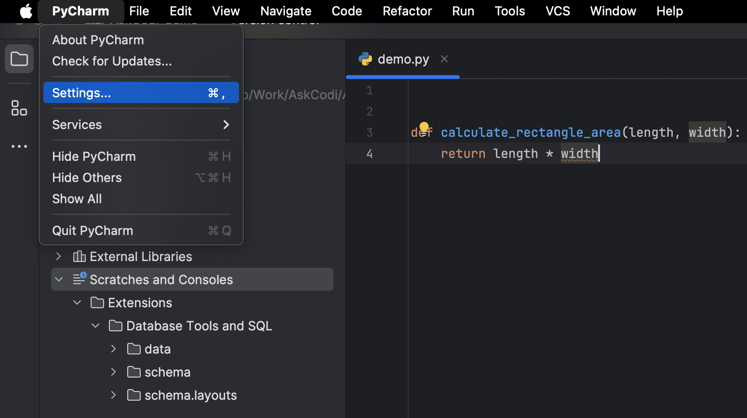The height and width of the screenshot is (418, 747).
Task: Open the Apple menu
Action: 26,11
